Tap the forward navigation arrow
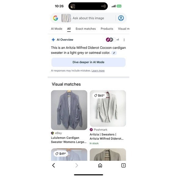The image size is (177, 177). [77, 165]
